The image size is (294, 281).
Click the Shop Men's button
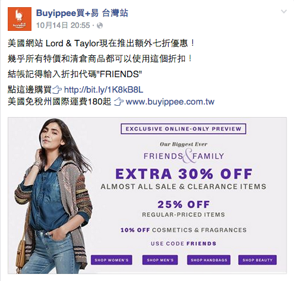[160, 260]
